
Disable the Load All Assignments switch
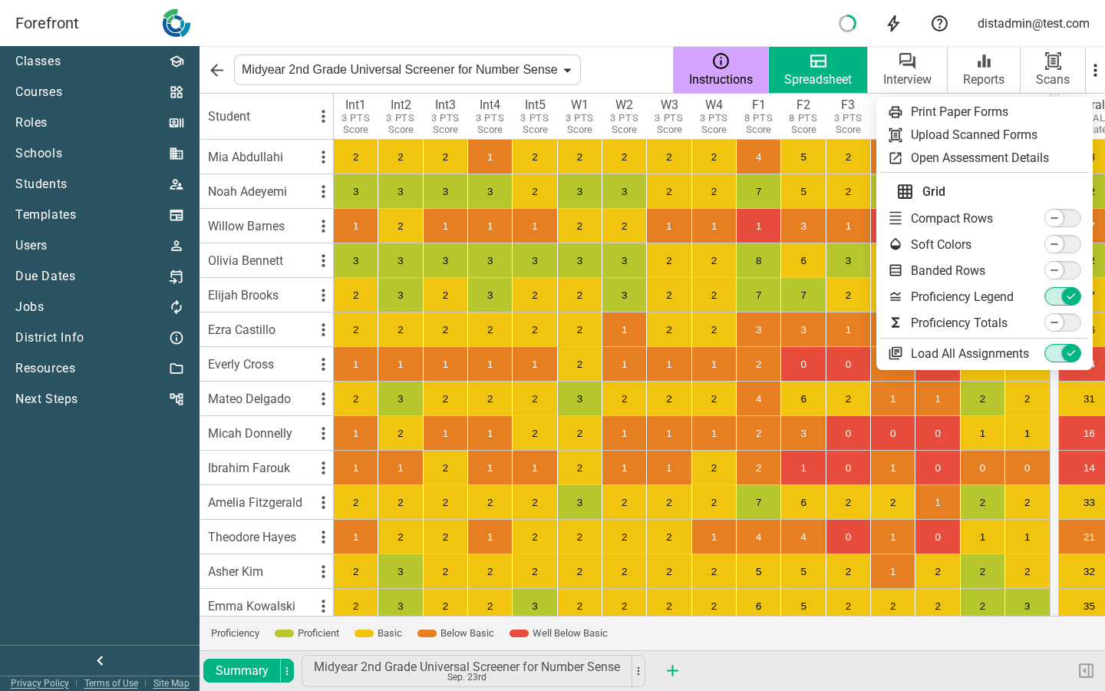tap(1062, 353)
